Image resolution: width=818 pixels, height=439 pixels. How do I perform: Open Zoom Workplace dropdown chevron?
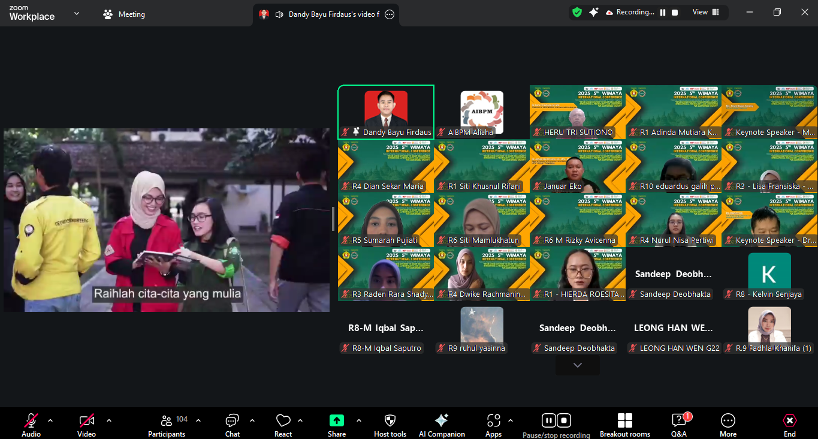(77, 14)
